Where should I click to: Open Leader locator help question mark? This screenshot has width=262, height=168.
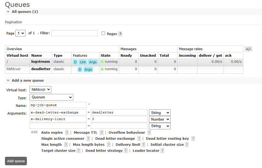tap(162, 151)
